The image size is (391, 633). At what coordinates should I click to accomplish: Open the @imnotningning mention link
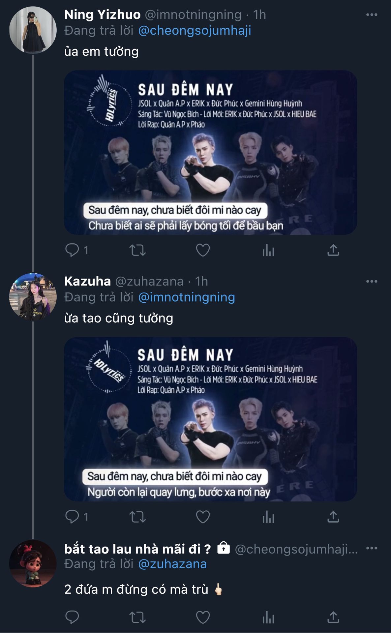pyautogui.click(x=186, y=297)
